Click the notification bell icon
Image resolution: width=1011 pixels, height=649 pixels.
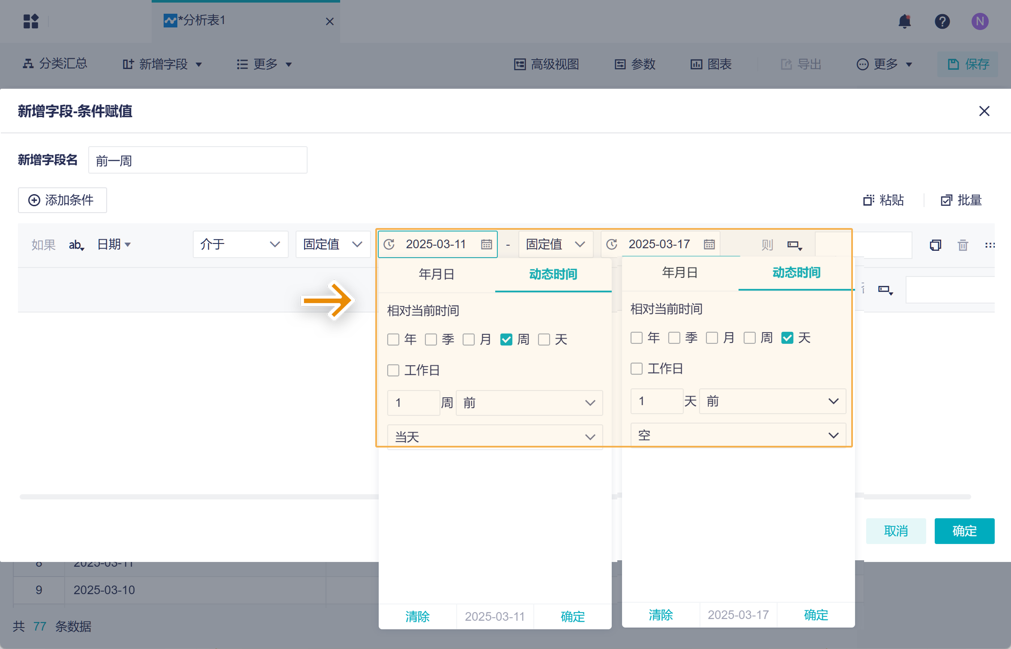904,21
